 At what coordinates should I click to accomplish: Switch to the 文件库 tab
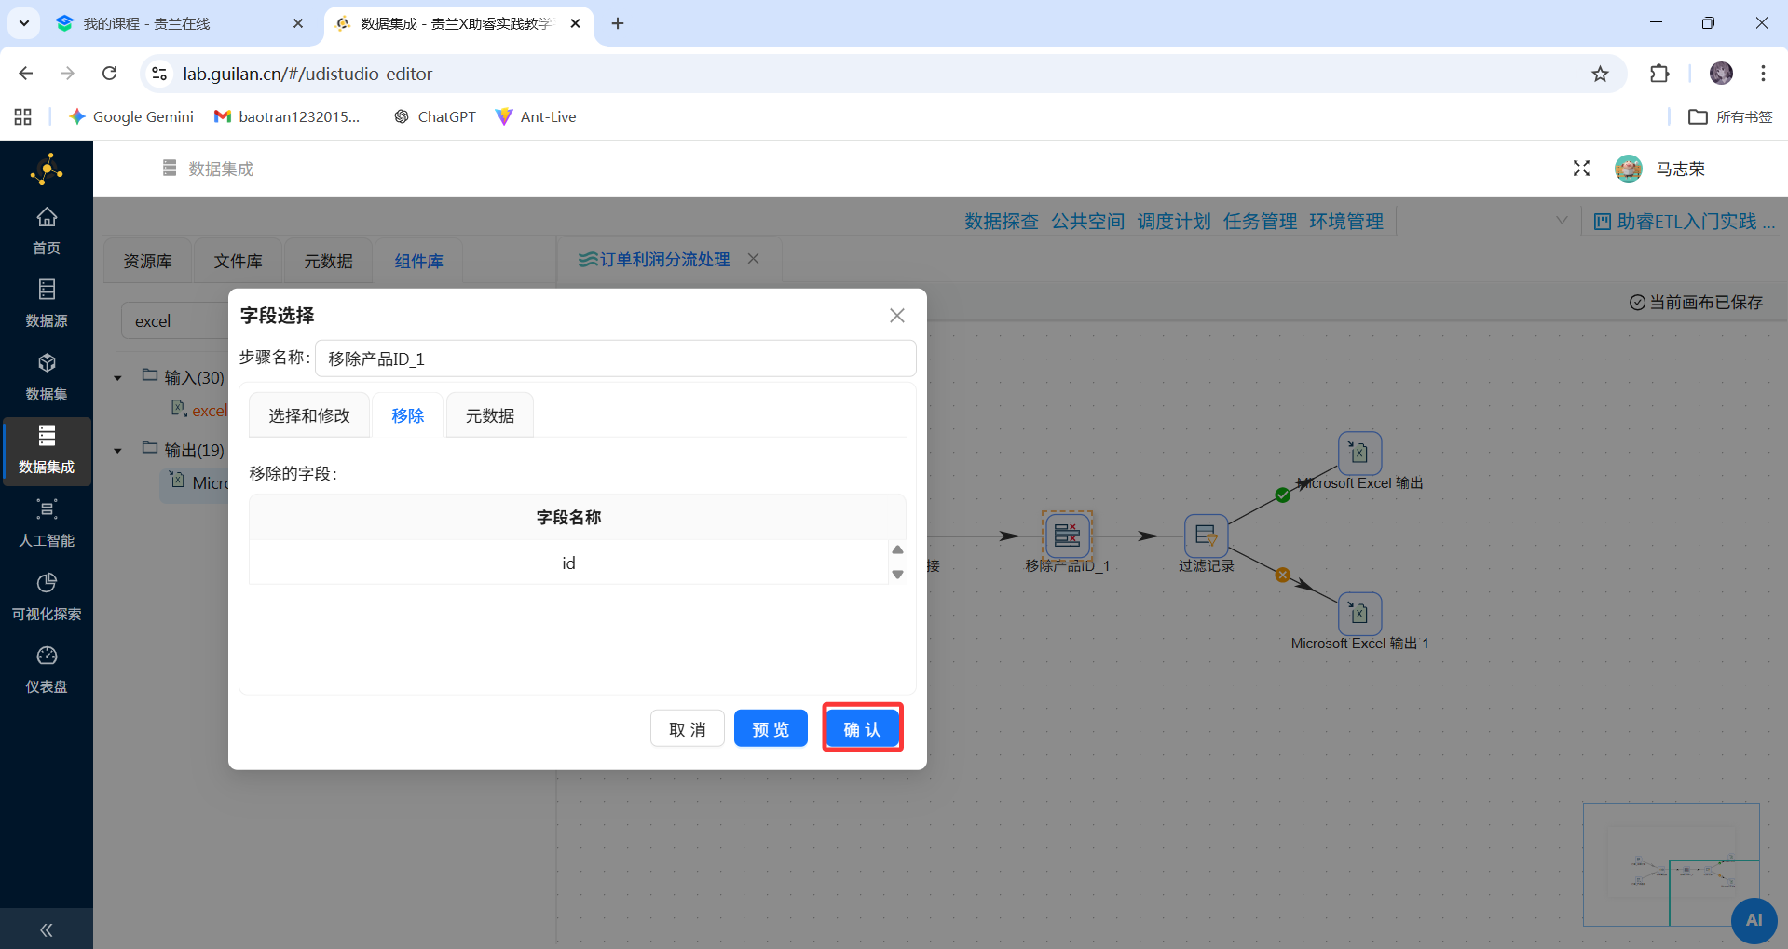pyautogui.click(x=238, y=261)
